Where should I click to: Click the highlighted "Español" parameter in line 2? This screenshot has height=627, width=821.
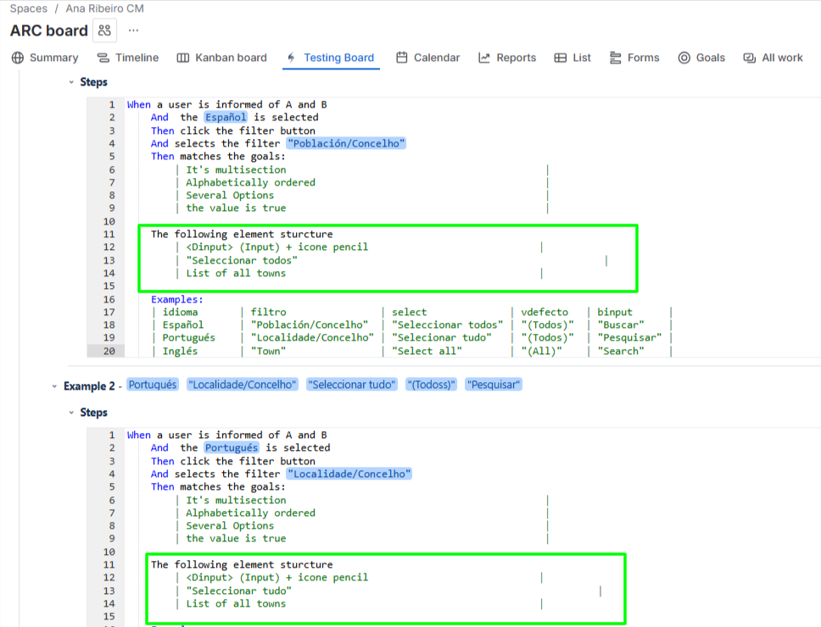point(226,118)
